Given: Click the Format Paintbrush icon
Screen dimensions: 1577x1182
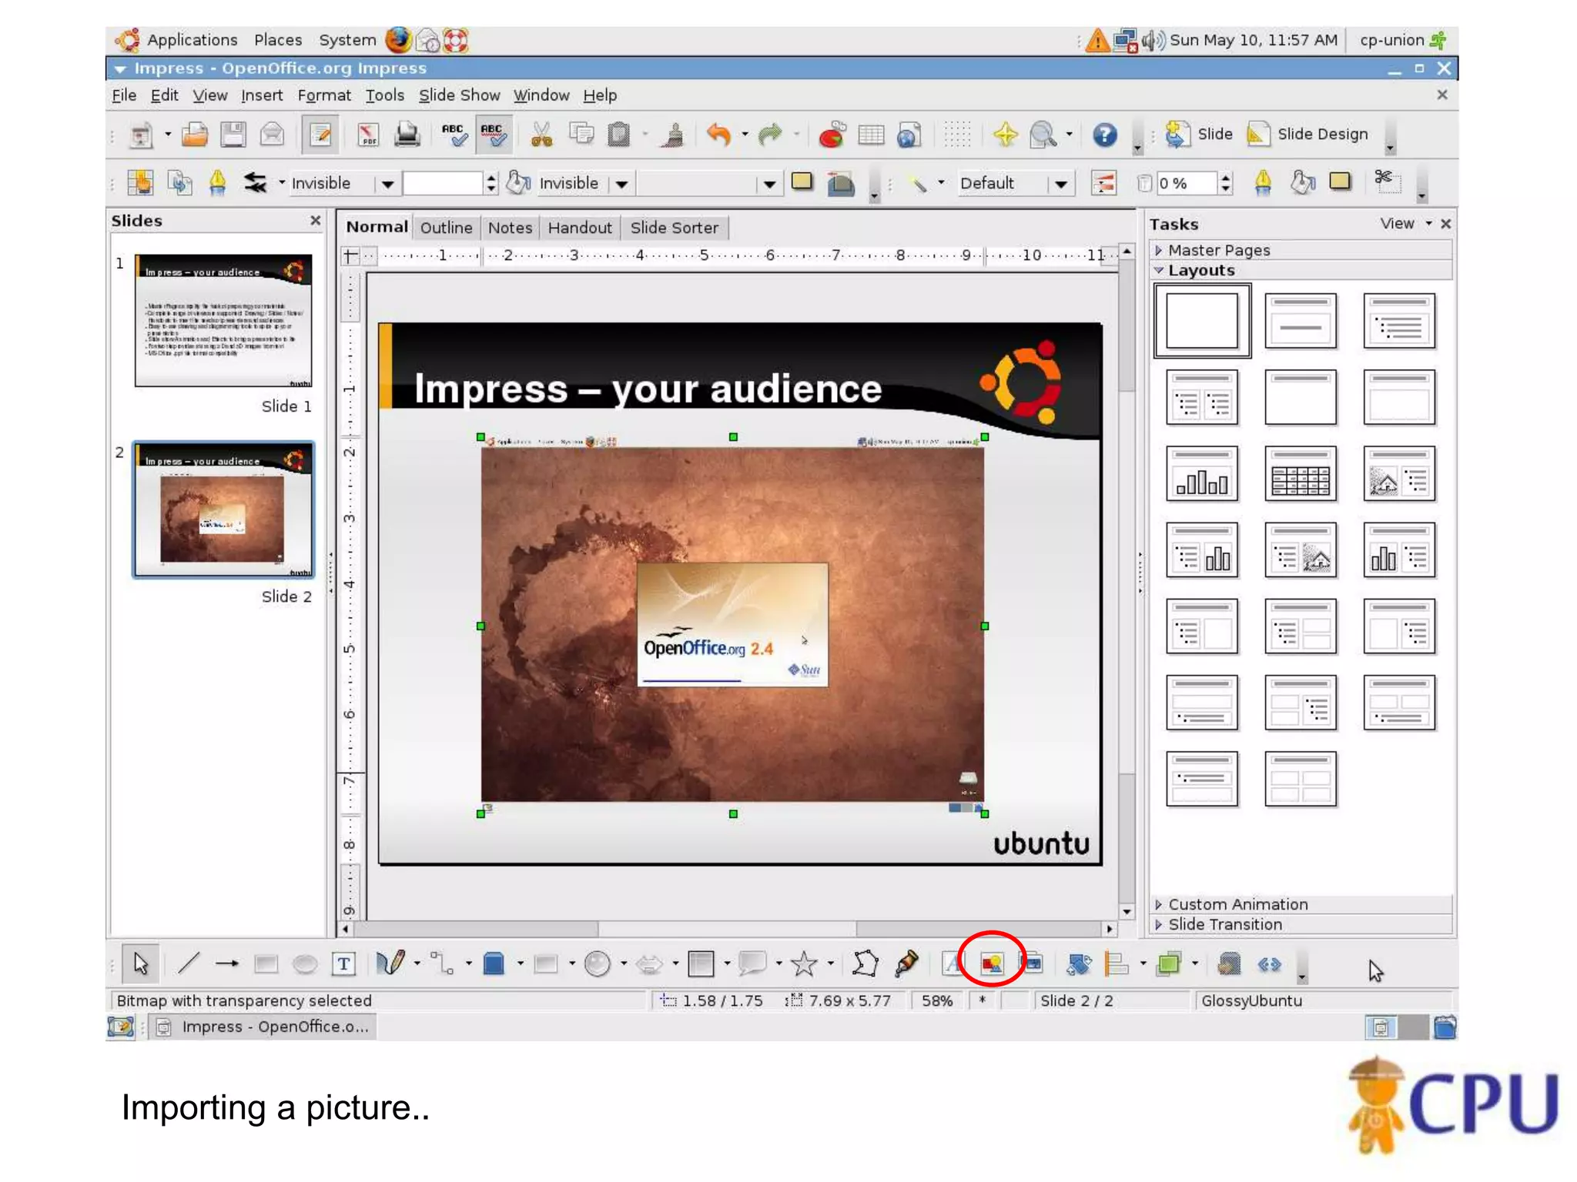Looking at the screenshot, I should (x=674, y=135).
